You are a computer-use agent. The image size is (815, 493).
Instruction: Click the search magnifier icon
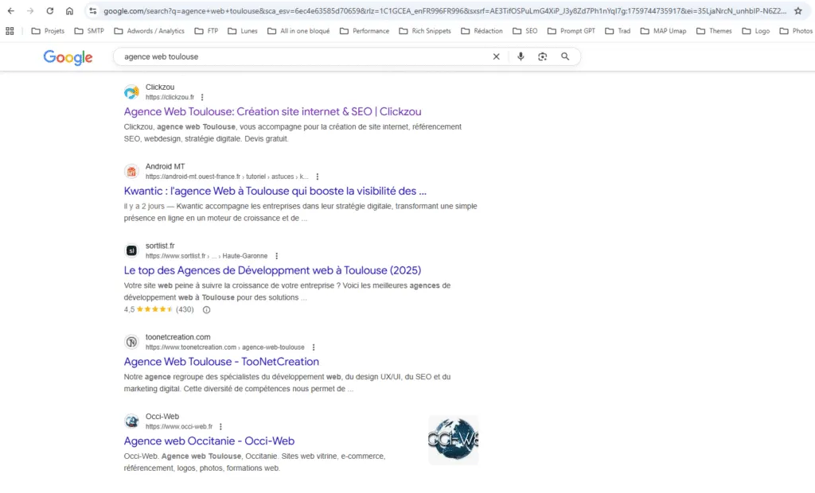565,56
